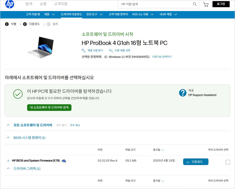
Task: Click the HP Support Assistant question icon
Action: 183,93
